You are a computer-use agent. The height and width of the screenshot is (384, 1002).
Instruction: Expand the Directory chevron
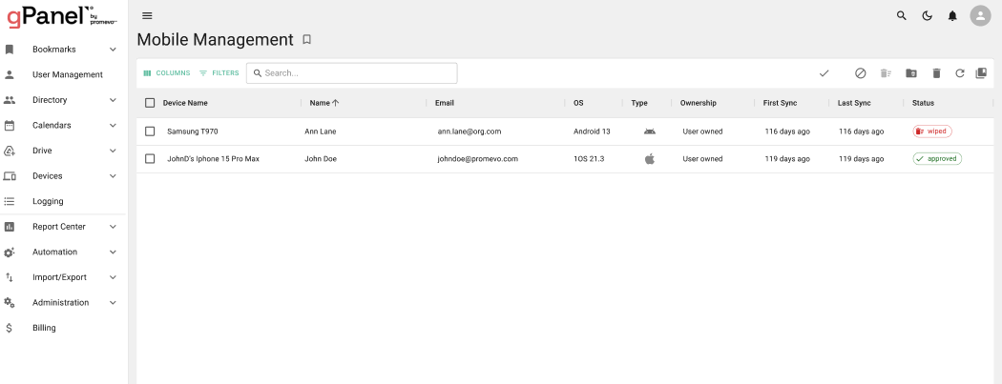[114, 100]
